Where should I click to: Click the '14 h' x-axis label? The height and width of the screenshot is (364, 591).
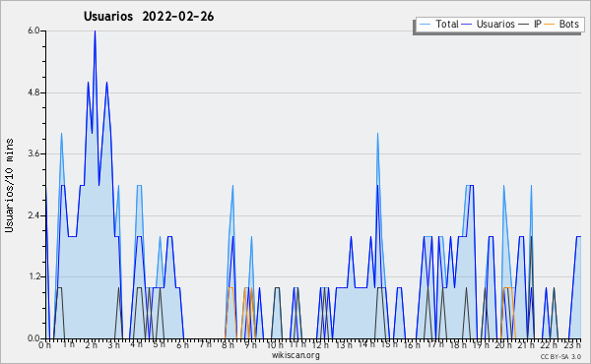(366, 344)
